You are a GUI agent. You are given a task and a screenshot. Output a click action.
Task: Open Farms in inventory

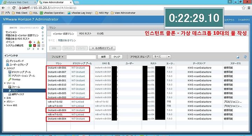click(x=14, y=87)
